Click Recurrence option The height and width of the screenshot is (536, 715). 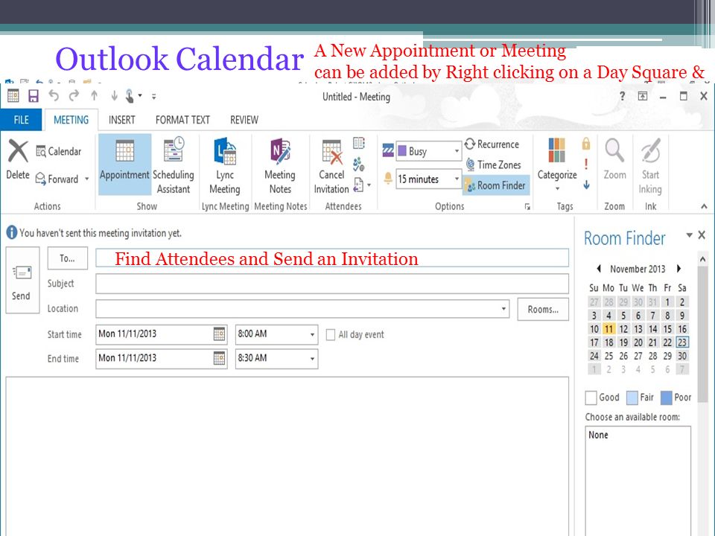(492, 144)
